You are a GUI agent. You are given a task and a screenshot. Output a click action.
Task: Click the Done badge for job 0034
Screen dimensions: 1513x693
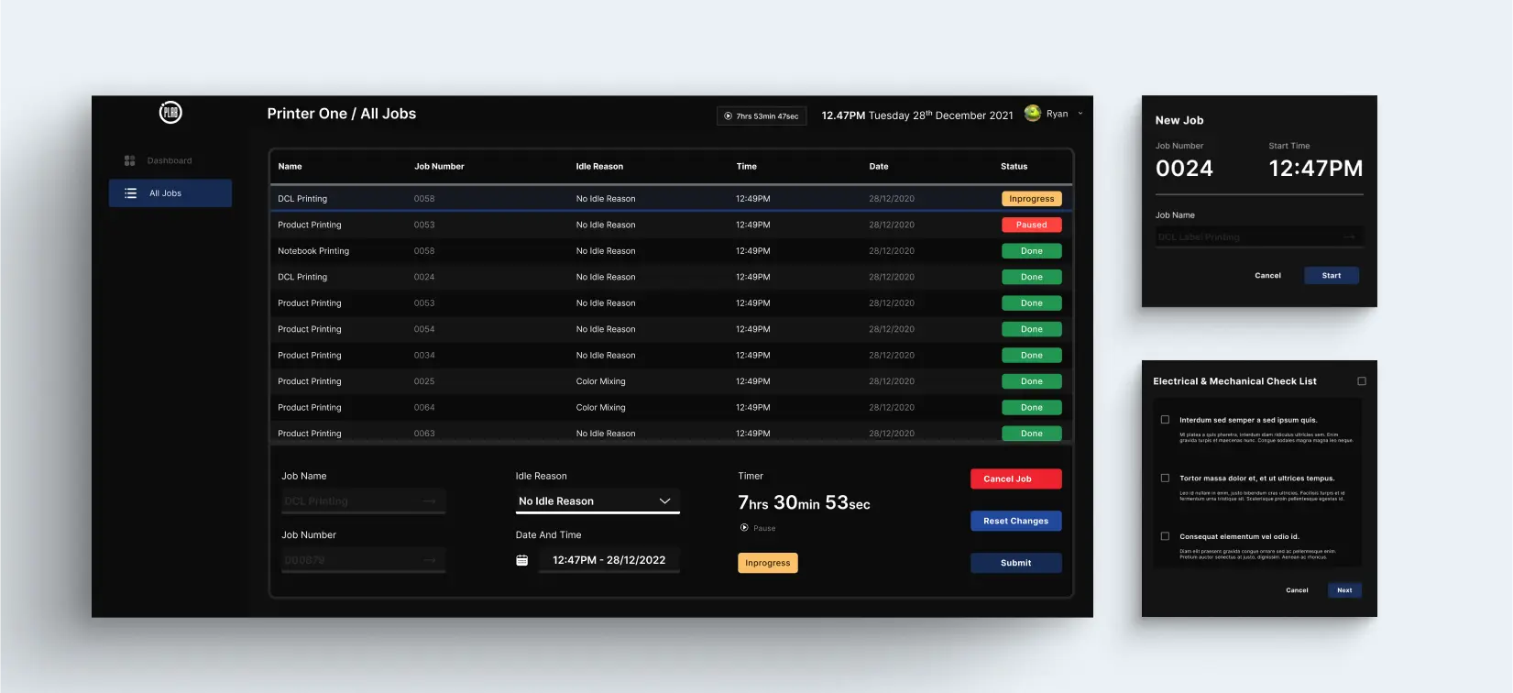(x=1032, y=355)
